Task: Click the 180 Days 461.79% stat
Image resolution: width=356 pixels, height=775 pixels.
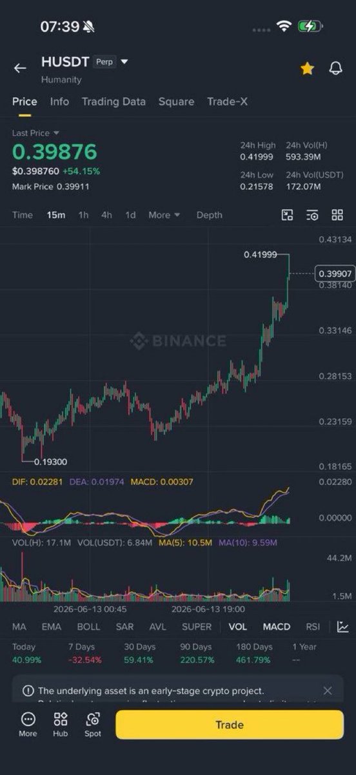Action: point(253,654)
